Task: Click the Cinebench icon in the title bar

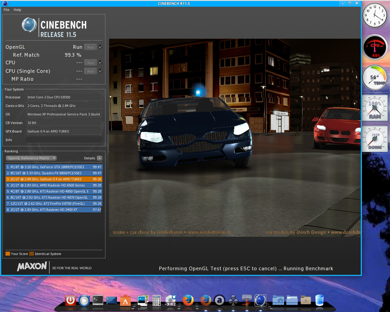Action: pyautogui.click(x=5, y=3)
